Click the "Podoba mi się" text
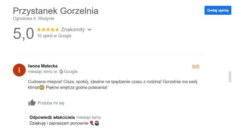235x133 pixels. click(x=51, y=103)
